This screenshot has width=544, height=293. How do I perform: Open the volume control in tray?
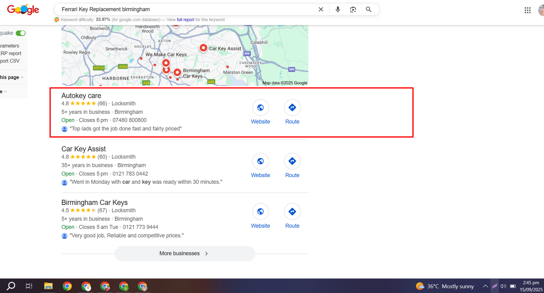[504, 286]
